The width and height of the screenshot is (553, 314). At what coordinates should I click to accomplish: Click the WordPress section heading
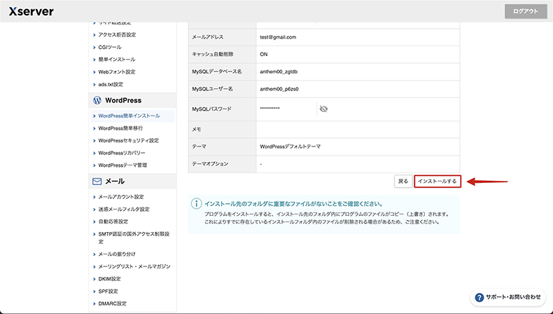point(123,100)
